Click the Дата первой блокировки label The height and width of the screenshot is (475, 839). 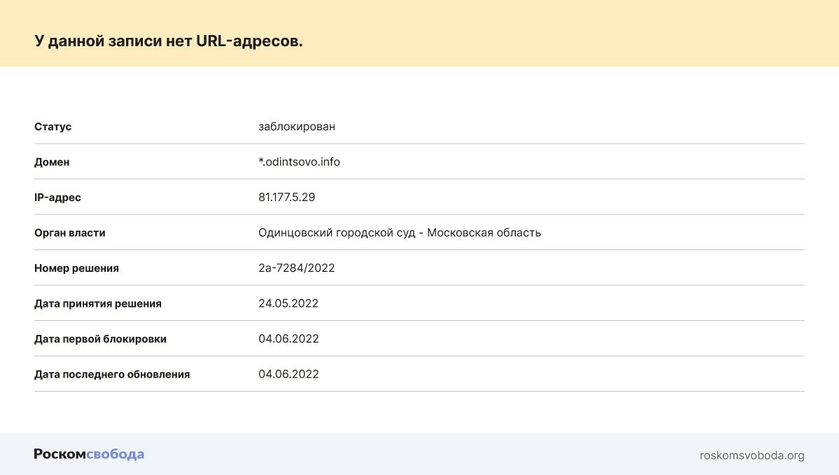(x=100, y=339)
